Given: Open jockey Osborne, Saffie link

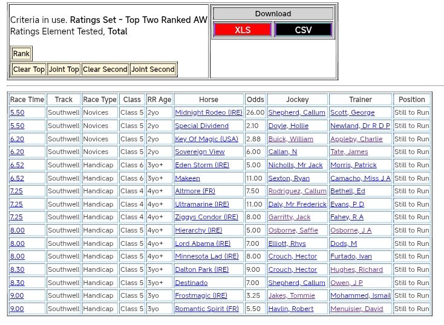Looking at the screenshot, I should click(x=293, y=230).
